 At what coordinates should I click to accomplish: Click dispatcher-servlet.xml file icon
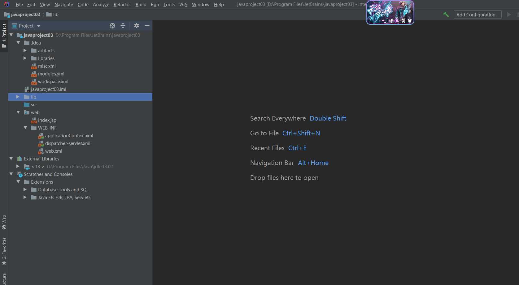click(41, 143)
